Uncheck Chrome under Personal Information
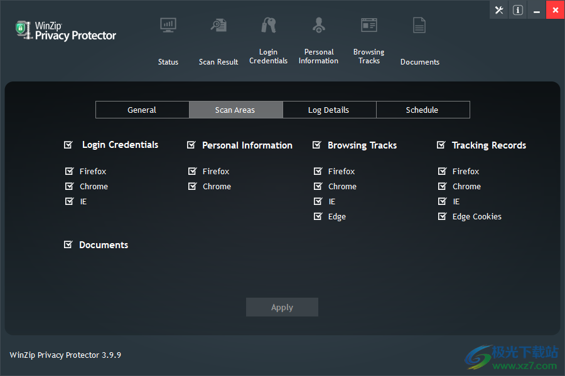 pos(193,186)
